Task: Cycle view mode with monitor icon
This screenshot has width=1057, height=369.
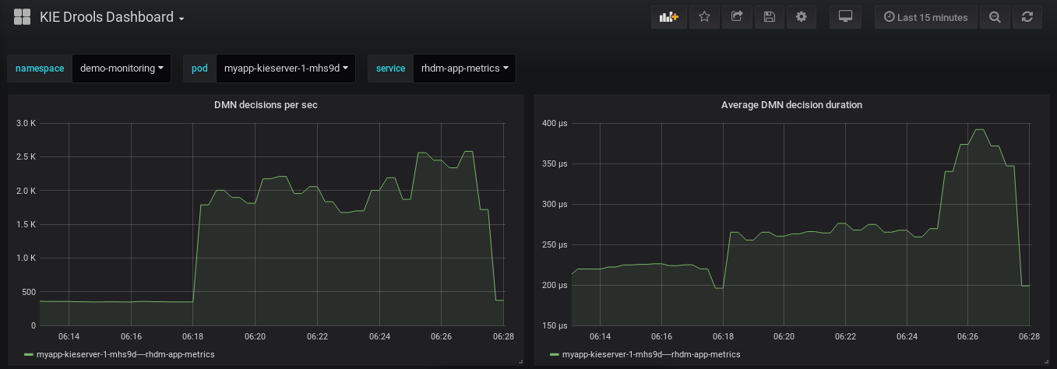Action: 845,17
